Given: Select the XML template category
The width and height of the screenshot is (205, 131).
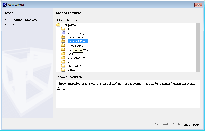Looking at the screenshot, I should pyautogui.click(x=71, y=54).
